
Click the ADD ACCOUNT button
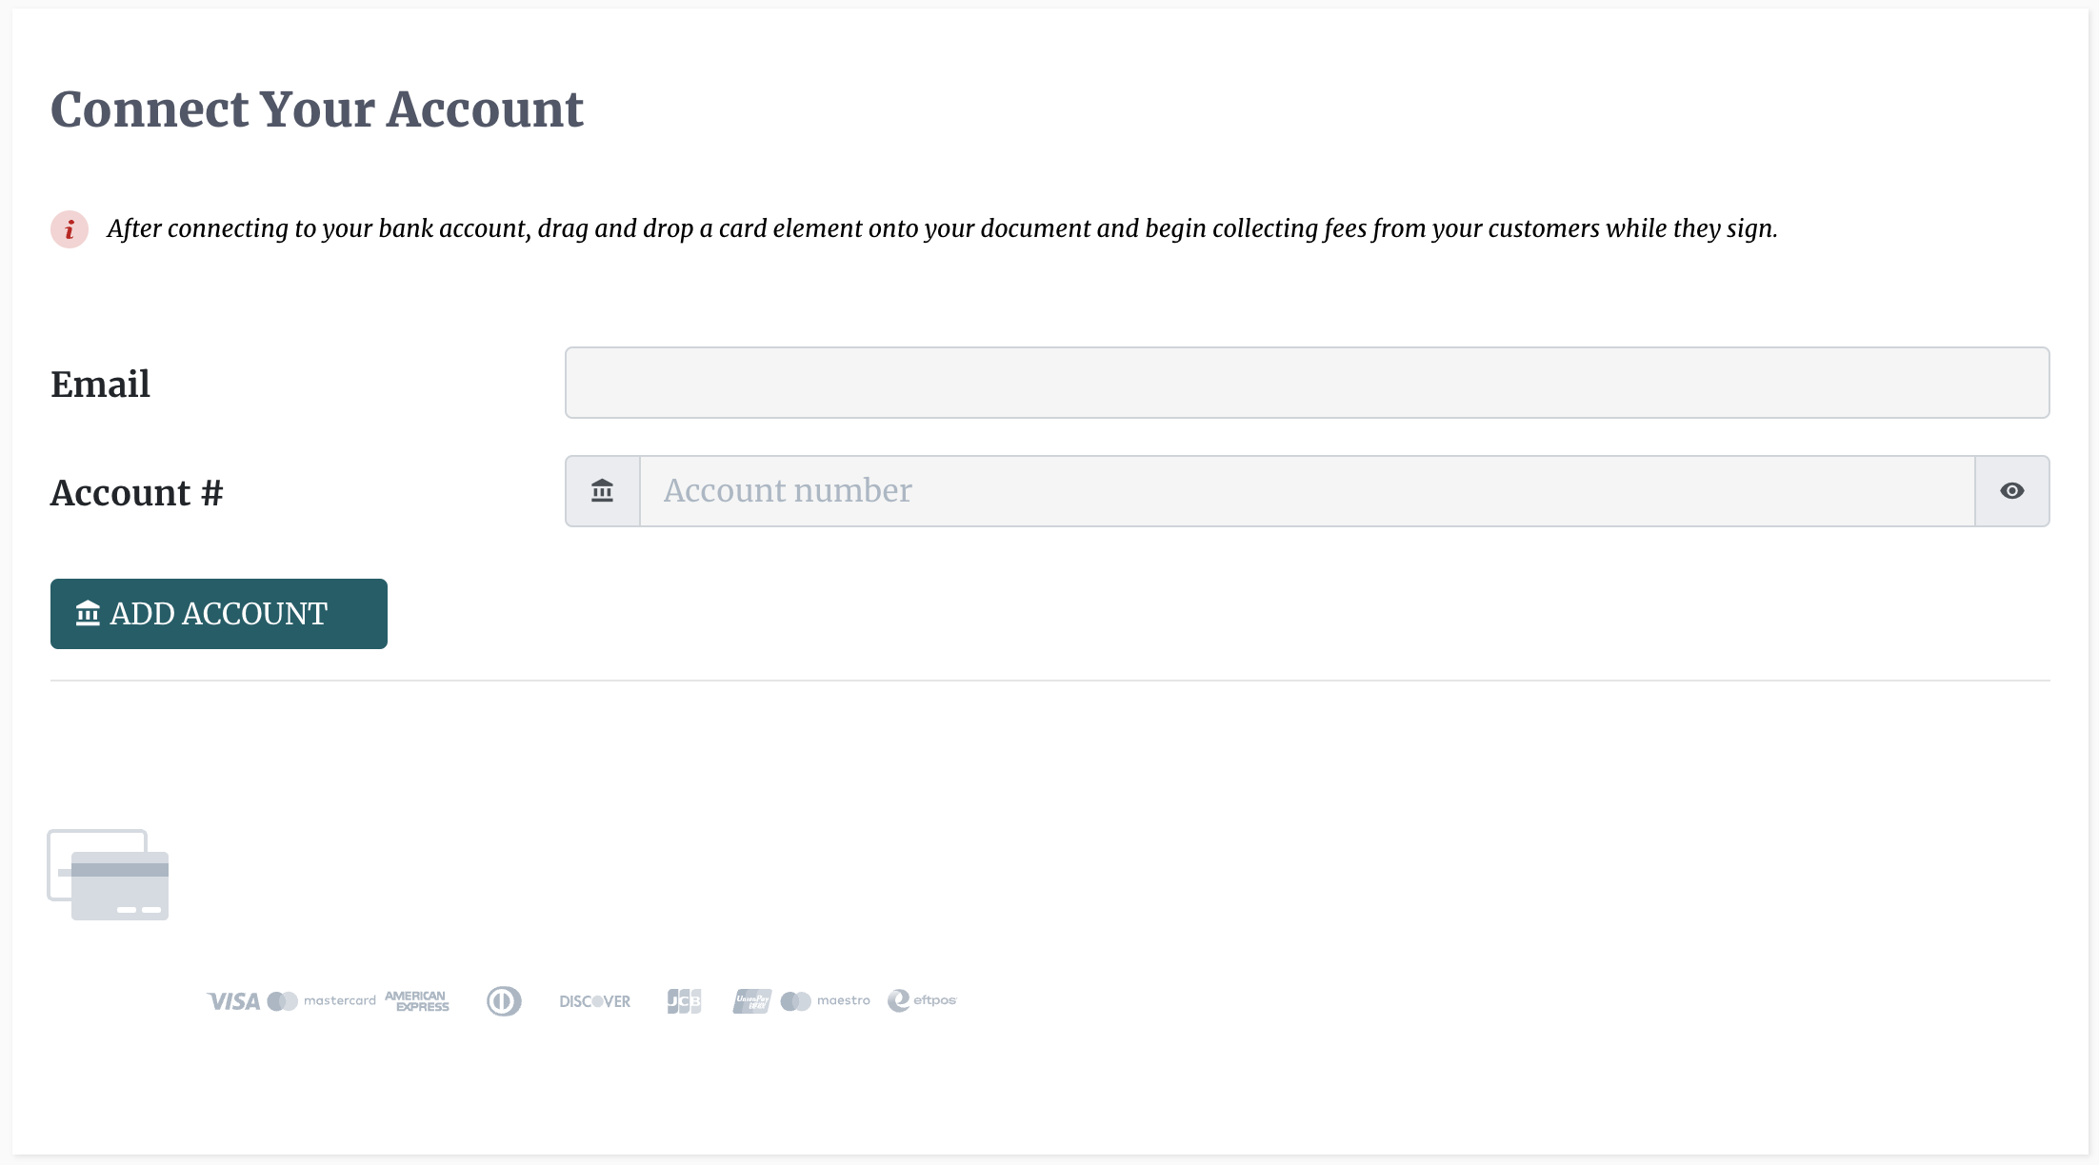pos(219,614)
